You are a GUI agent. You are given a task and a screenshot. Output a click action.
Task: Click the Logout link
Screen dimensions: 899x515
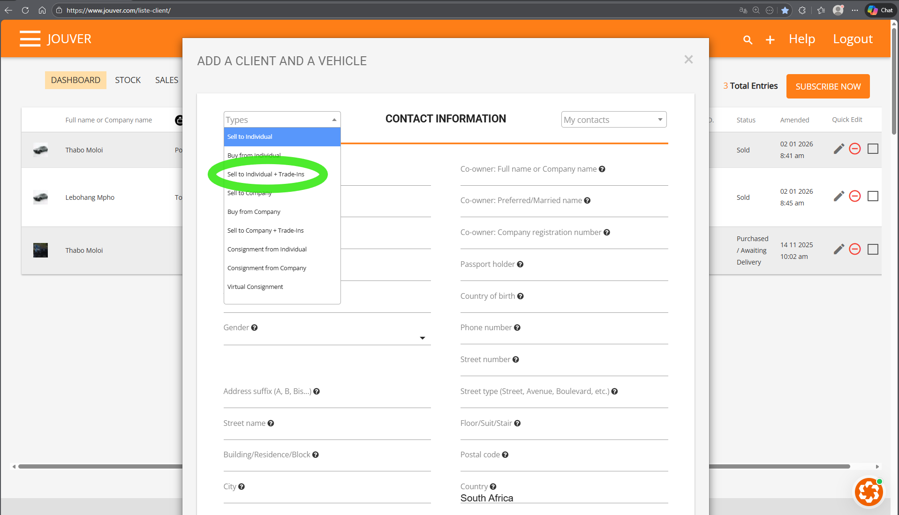click(853, 39)
